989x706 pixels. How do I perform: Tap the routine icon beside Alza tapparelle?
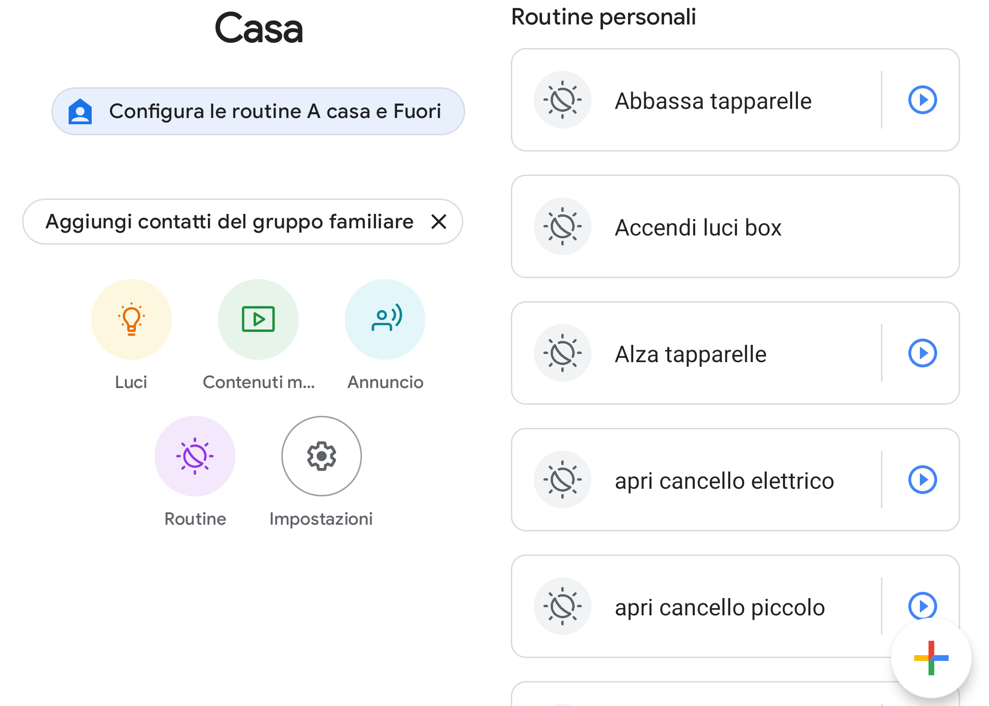[562, 353]
